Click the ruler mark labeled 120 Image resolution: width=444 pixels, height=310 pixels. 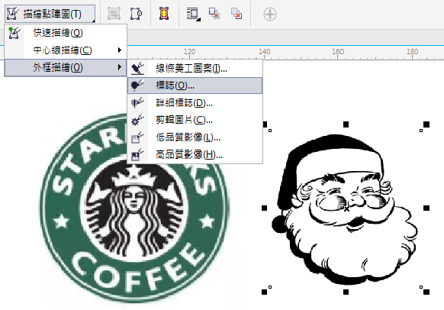189,52
